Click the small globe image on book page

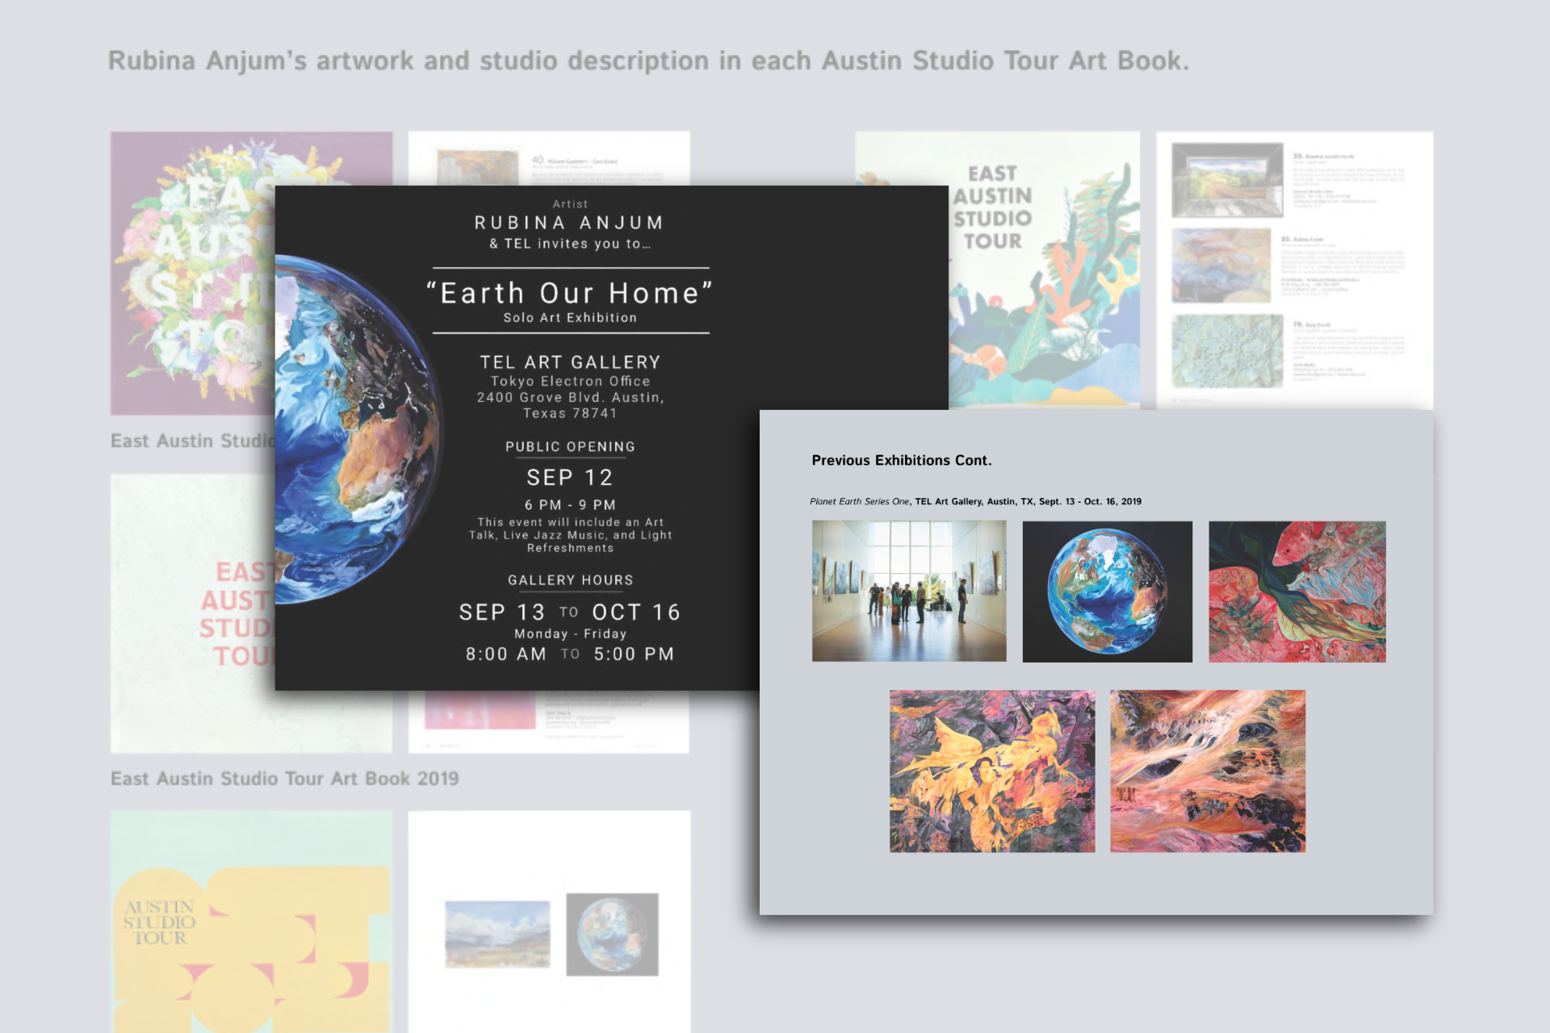612,934
